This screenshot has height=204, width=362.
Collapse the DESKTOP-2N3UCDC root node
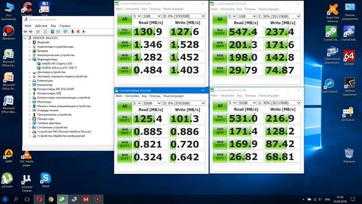[x=25, y=38]
